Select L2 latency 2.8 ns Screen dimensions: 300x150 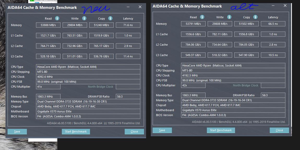pos(273,45)
